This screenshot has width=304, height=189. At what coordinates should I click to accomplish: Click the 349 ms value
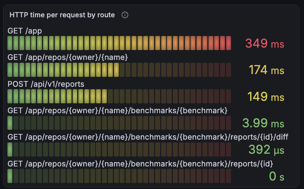click(x=265, y=43)
